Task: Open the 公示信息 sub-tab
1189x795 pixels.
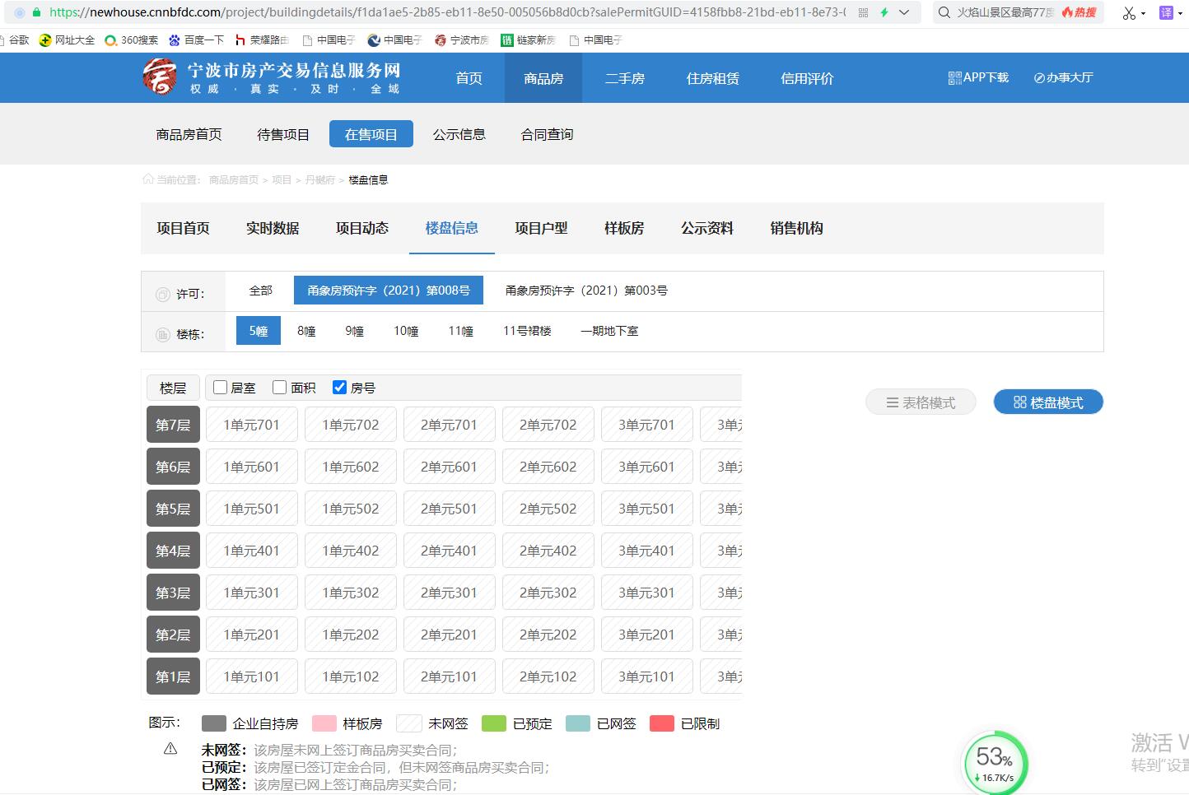Action: [459, 134]
